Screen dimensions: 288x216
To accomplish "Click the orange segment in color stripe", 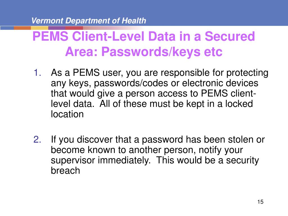I will tap(22, 28).
